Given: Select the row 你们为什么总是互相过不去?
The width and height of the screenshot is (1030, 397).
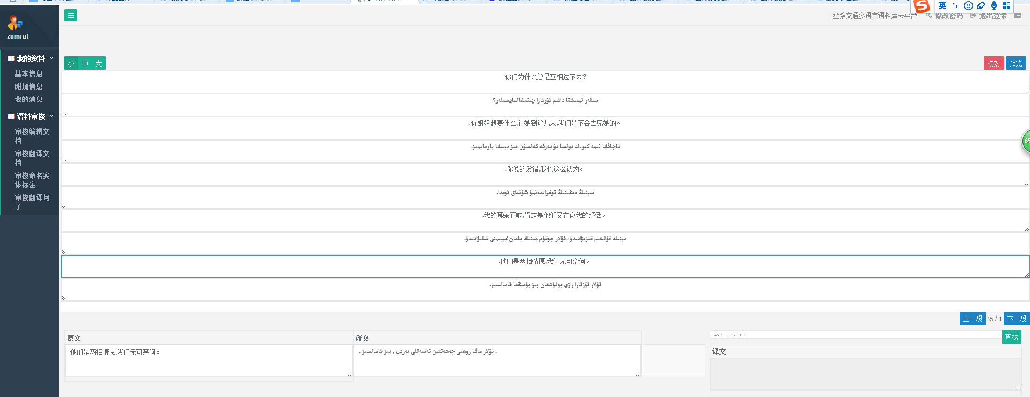Looking at the screenshot, I should click(x=545, y=82).
